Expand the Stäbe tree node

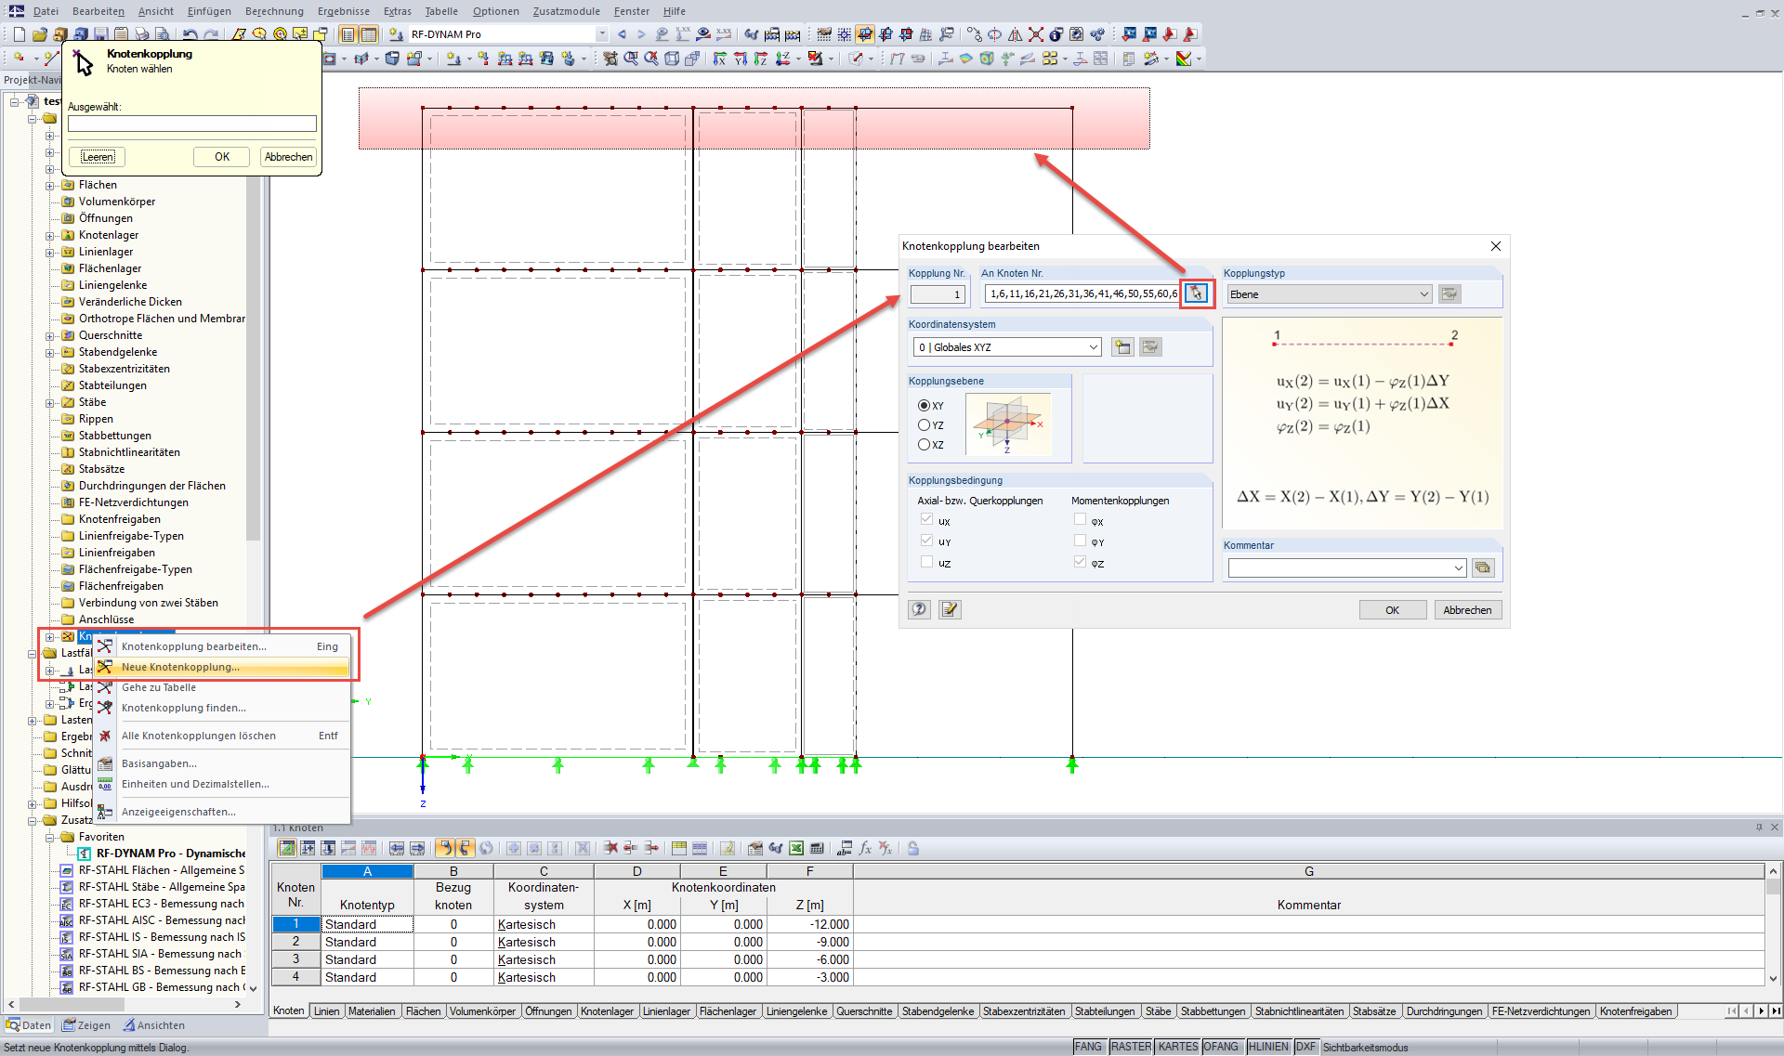pyautogui.click(x=50, y=403)
